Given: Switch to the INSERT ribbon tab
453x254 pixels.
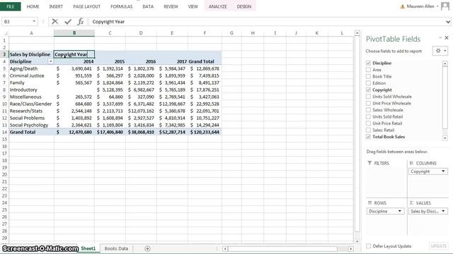Looking at the screenshot, I should coord(56,6).
